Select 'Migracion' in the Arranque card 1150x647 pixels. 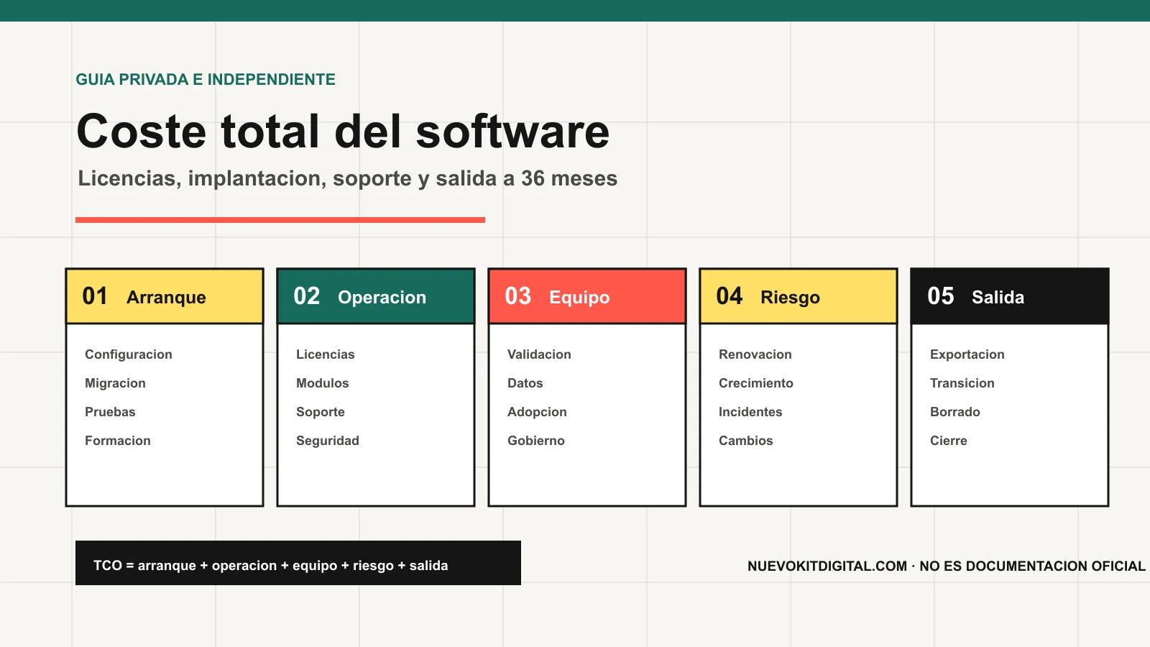pyautogui.click(x=115, y=383)
